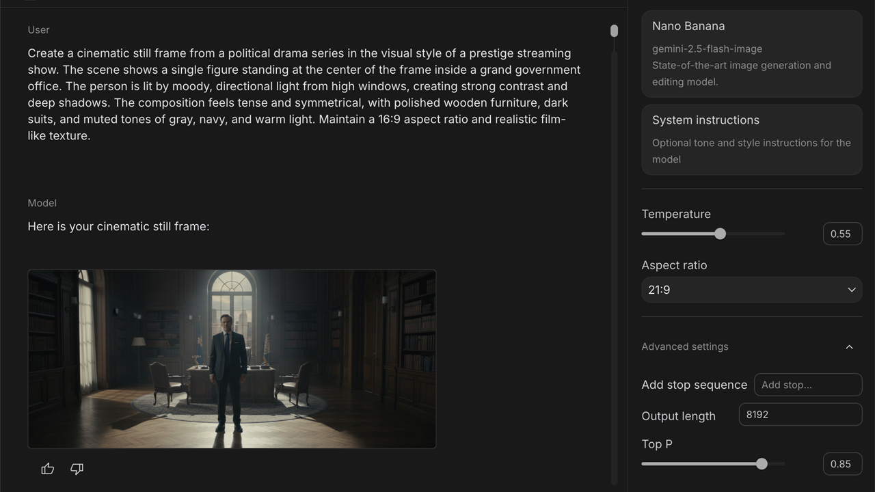875x492 pixels.
Task: Open the generated government office image
Action: click(232, 359)
